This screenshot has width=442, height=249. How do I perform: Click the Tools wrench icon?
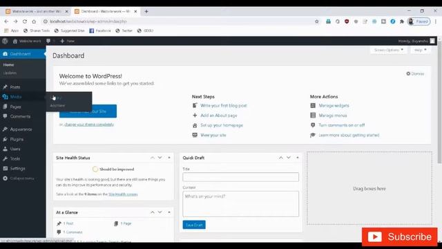tap(5, 158)
